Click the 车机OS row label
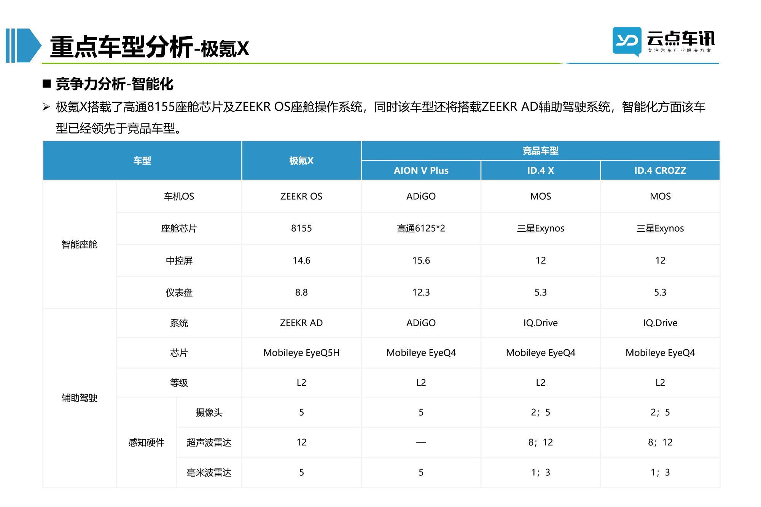The image size is (761, 507). [179, 196]
